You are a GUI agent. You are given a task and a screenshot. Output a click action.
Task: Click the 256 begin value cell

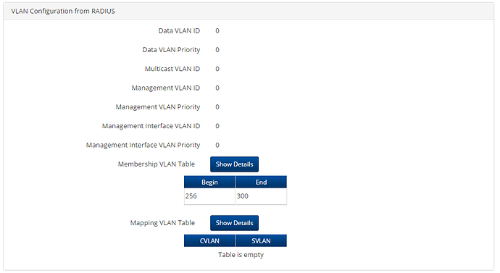[209, 196]
